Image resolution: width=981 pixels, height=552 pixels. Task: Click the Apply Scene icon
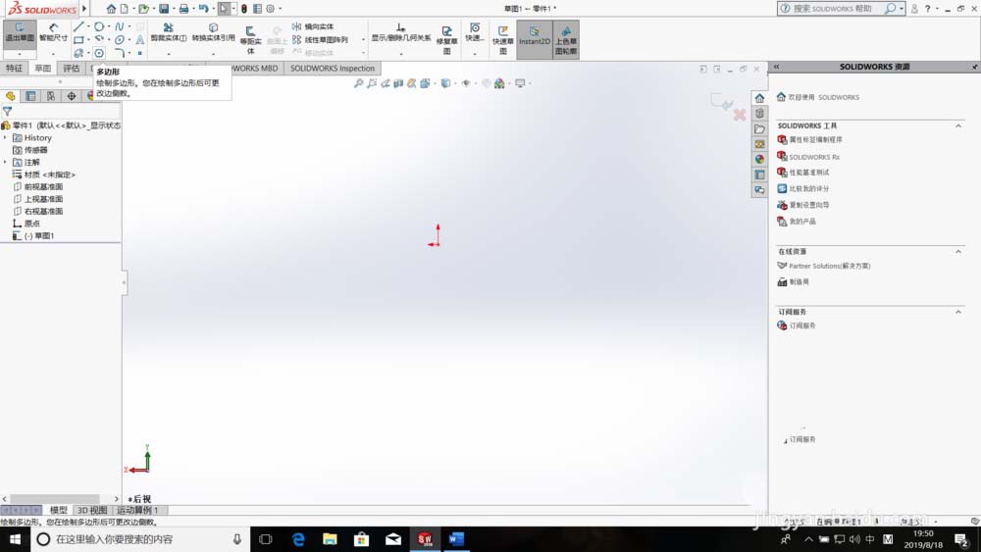coord(499,83)
